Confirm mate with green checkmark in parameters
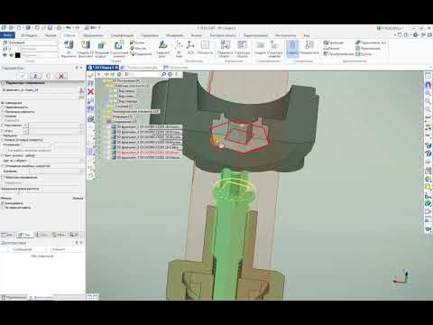Viewport: 433px width, 325px height. pos(23,76)
